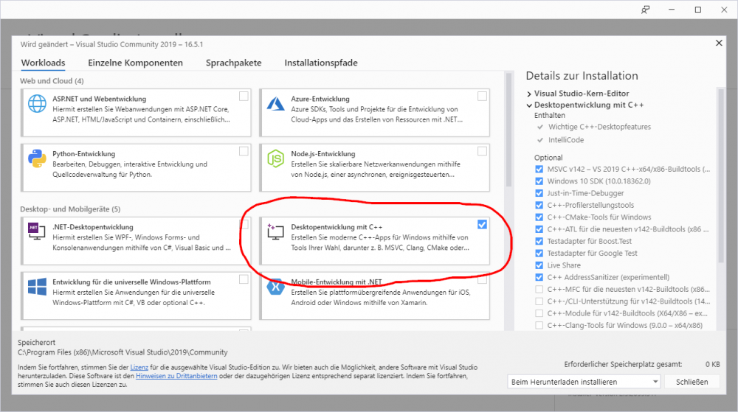This screenshot has width=738, height=412.
Task: Uncheck MSVC v142 Buildtools option
Action: click(x=539, y=169)
